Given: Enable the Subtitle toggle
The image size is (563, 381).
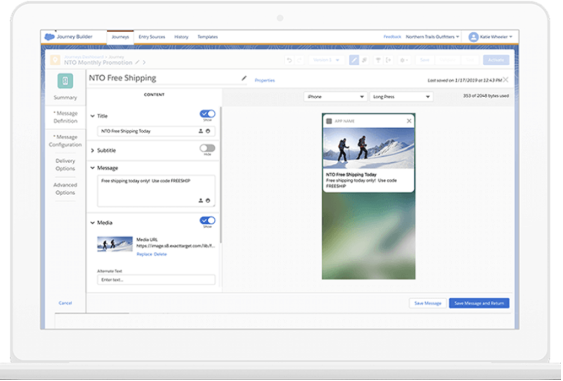Looking at the screenshot, I should pos(208,149).
